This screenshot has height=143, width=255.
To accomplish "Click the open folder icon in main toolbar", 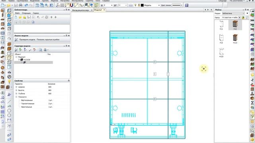I will (9, 5).
